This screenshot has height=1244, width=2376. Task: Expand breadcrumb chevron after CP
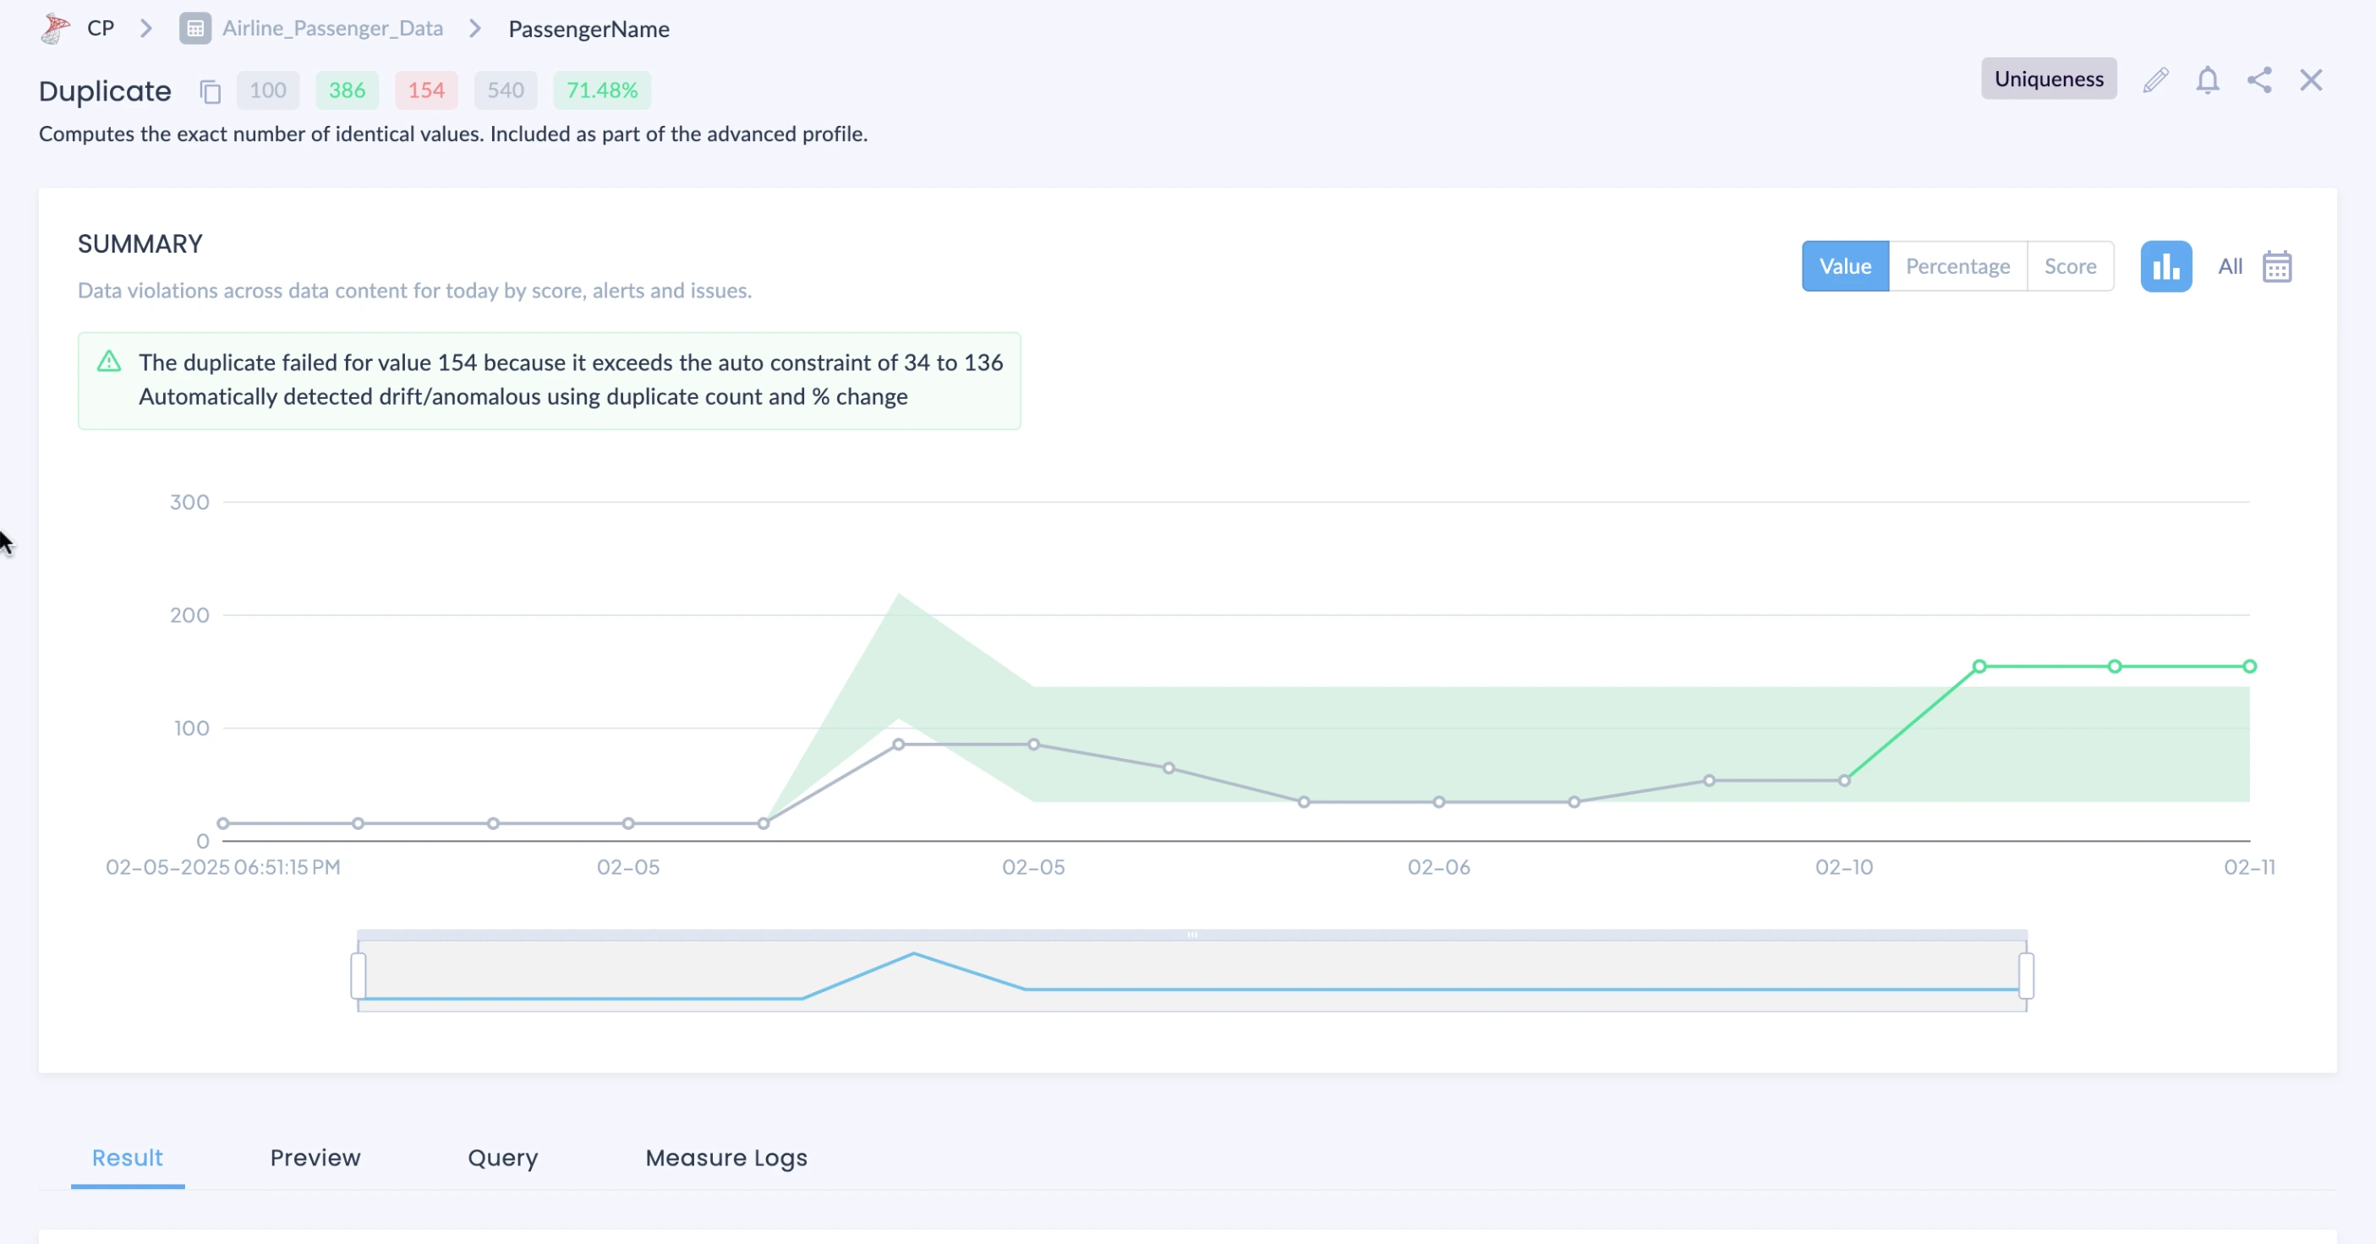coord(145,29)
